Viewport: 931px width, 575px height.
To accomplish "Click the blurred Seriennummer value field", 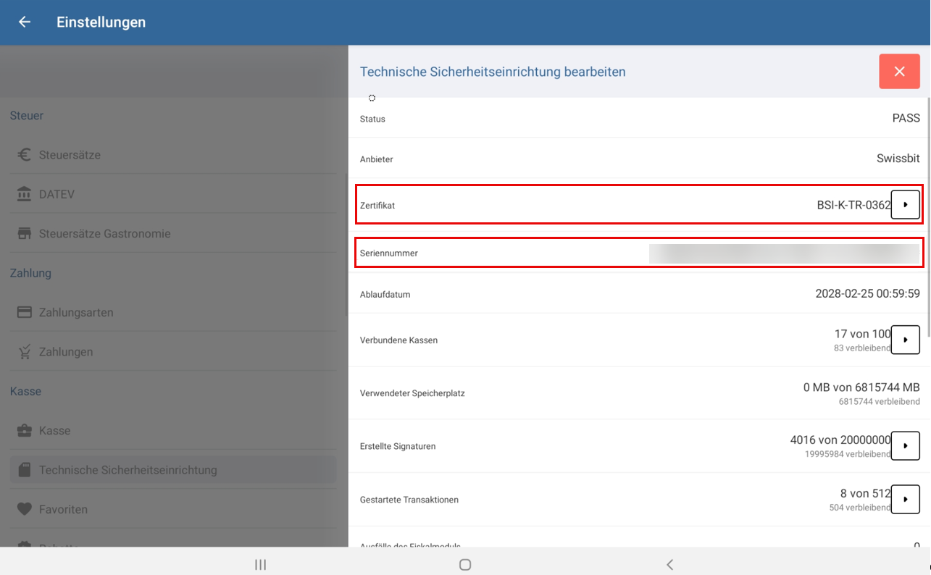I will pos(783,253).
